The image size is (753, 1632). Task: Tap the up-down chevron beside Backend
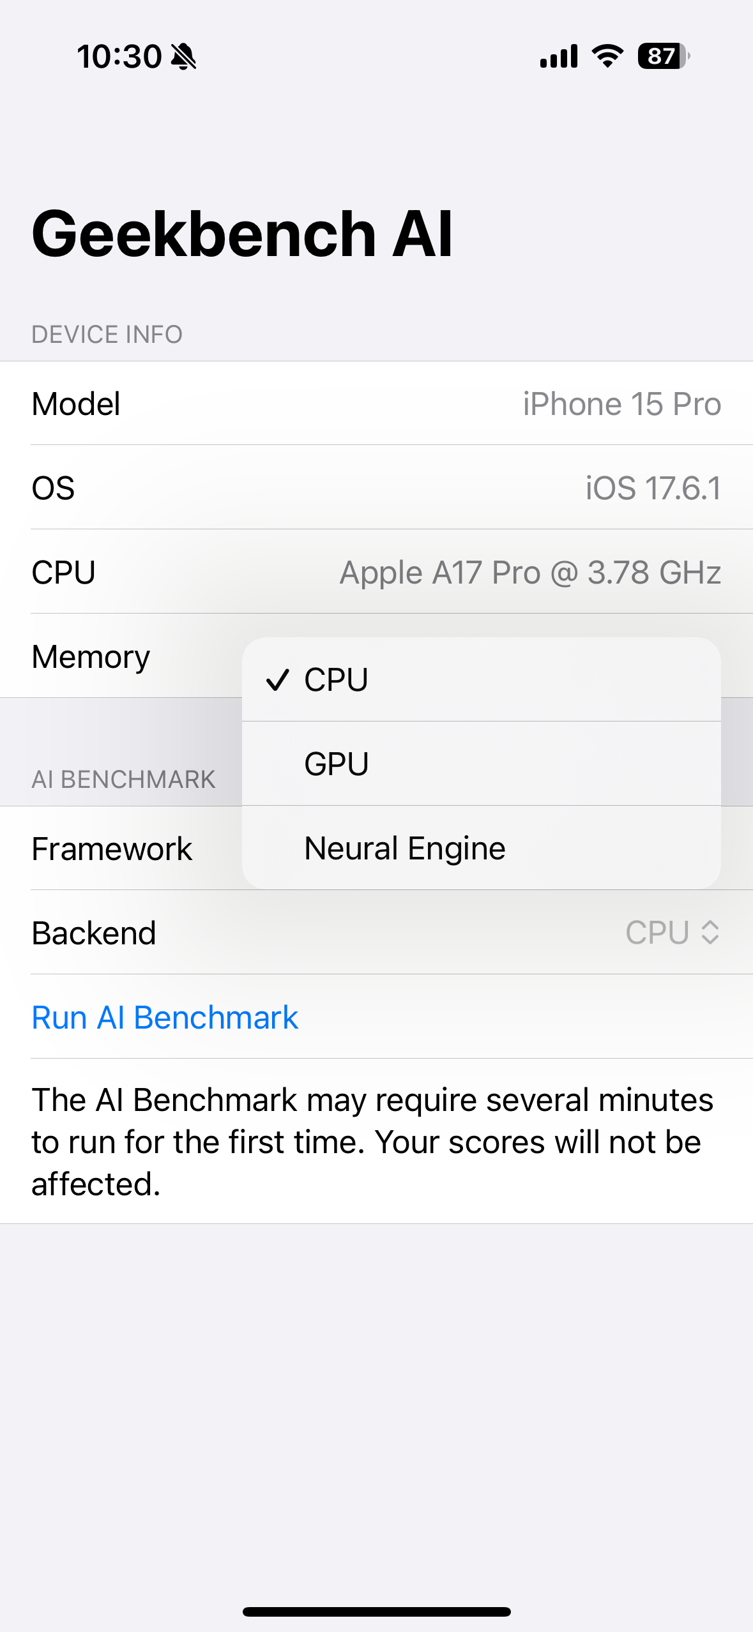coord(711,933)
